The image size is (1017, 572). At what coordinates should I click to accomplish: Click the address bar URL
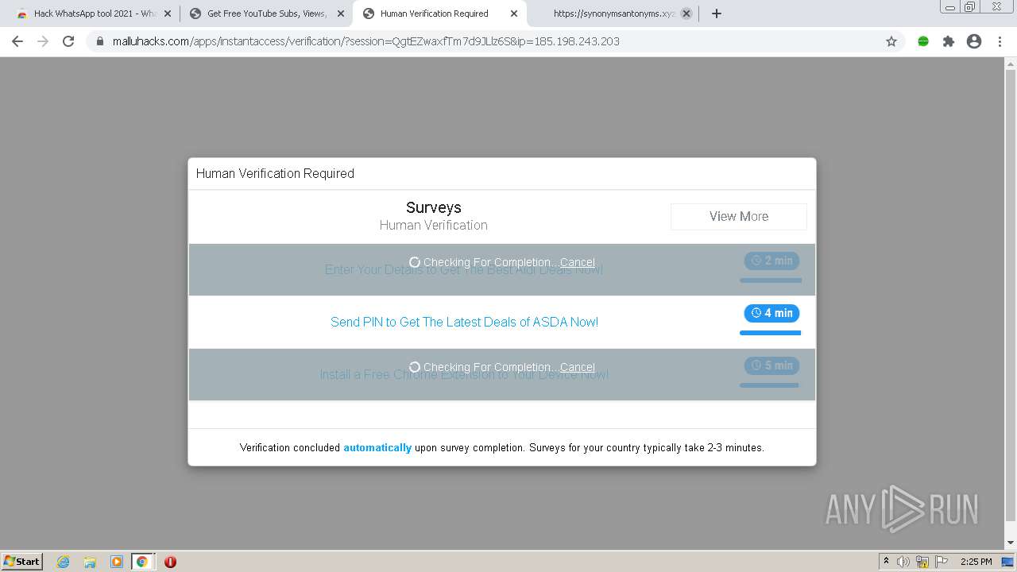pos(366,41)
